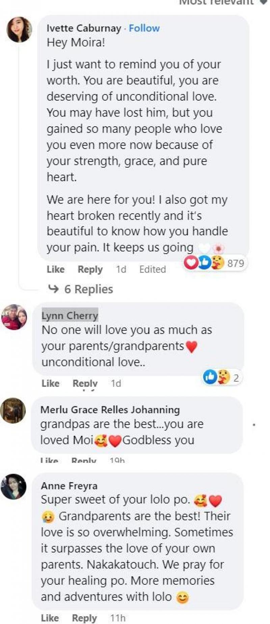The height and width of the screenshot is (624, 270).
Task: Click care emoji reaction on Lynn Cherry's comment
Action: [223, 377]
